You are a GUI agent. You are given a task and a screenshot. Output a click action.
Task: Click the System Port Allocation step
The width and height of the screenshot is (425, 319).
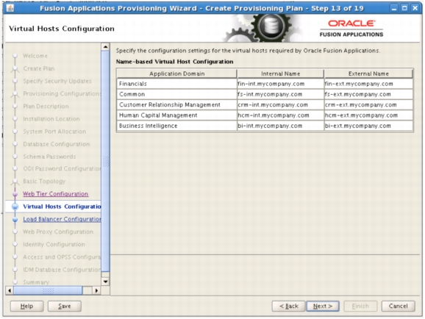54,132
